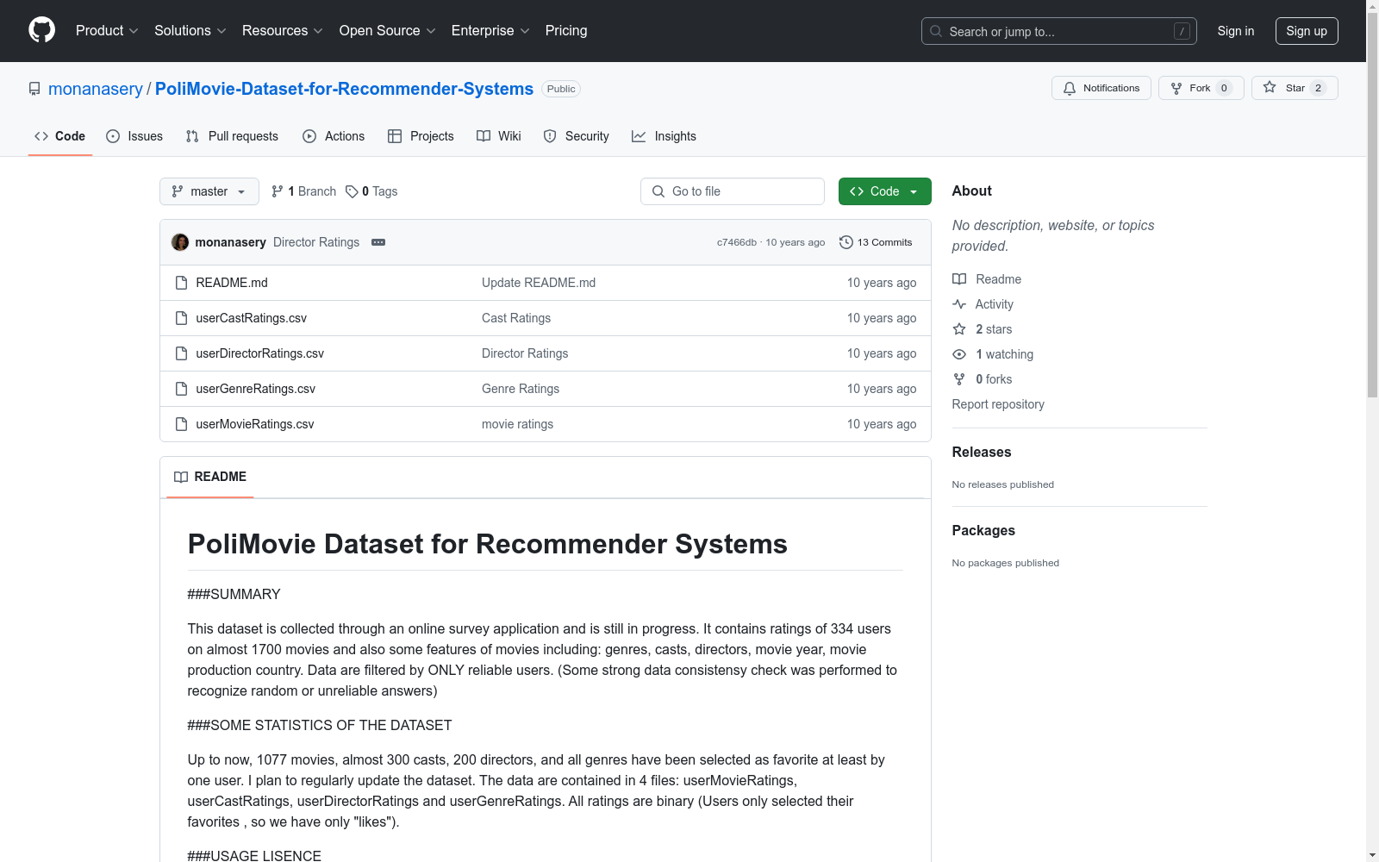The image size is (1379, 862).
Task: View the 2 stars stargazers link
Action: tap(983, 329)
